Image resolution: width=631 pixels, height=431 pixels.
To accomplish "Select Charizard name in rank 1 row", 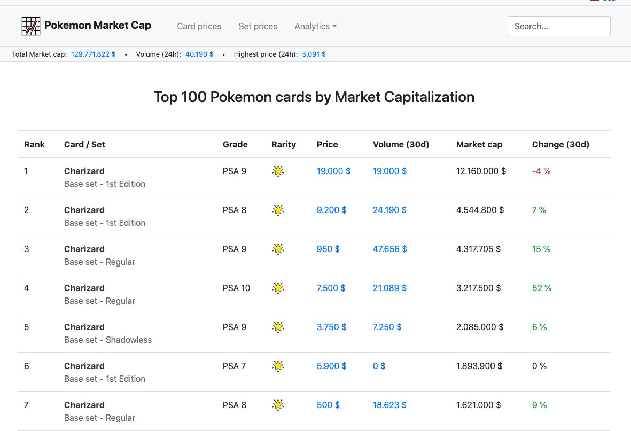I will click(84, 171).
